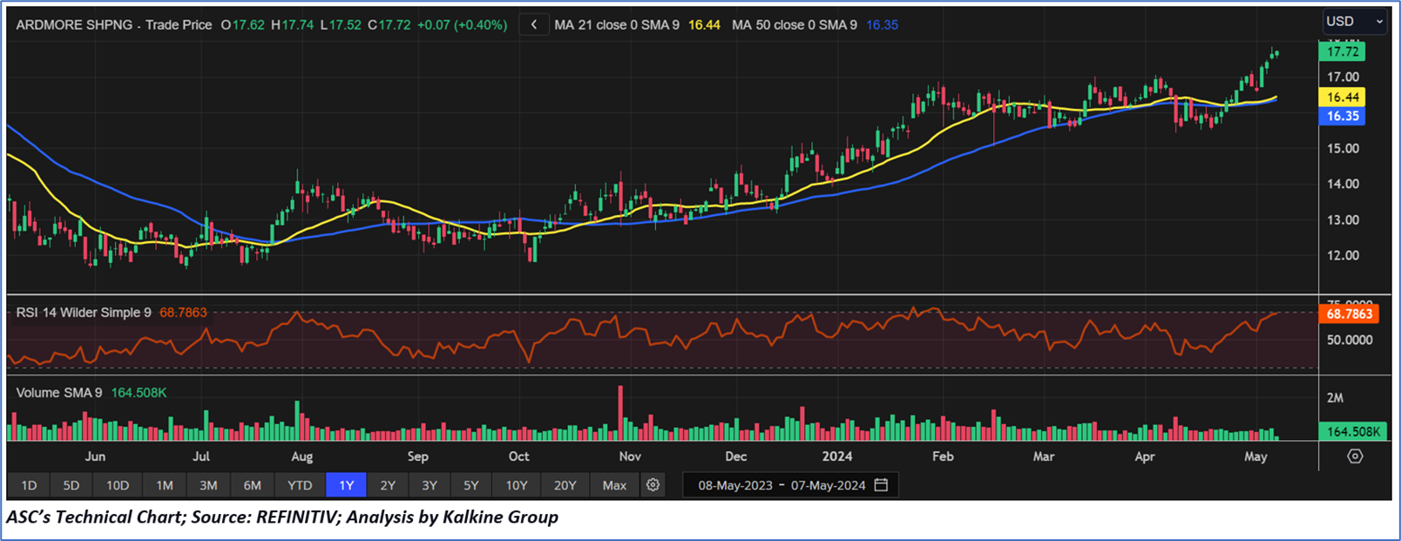Select the MA 21 close indicator label
Screen dimensions: 1401x541
coord(616,25)
